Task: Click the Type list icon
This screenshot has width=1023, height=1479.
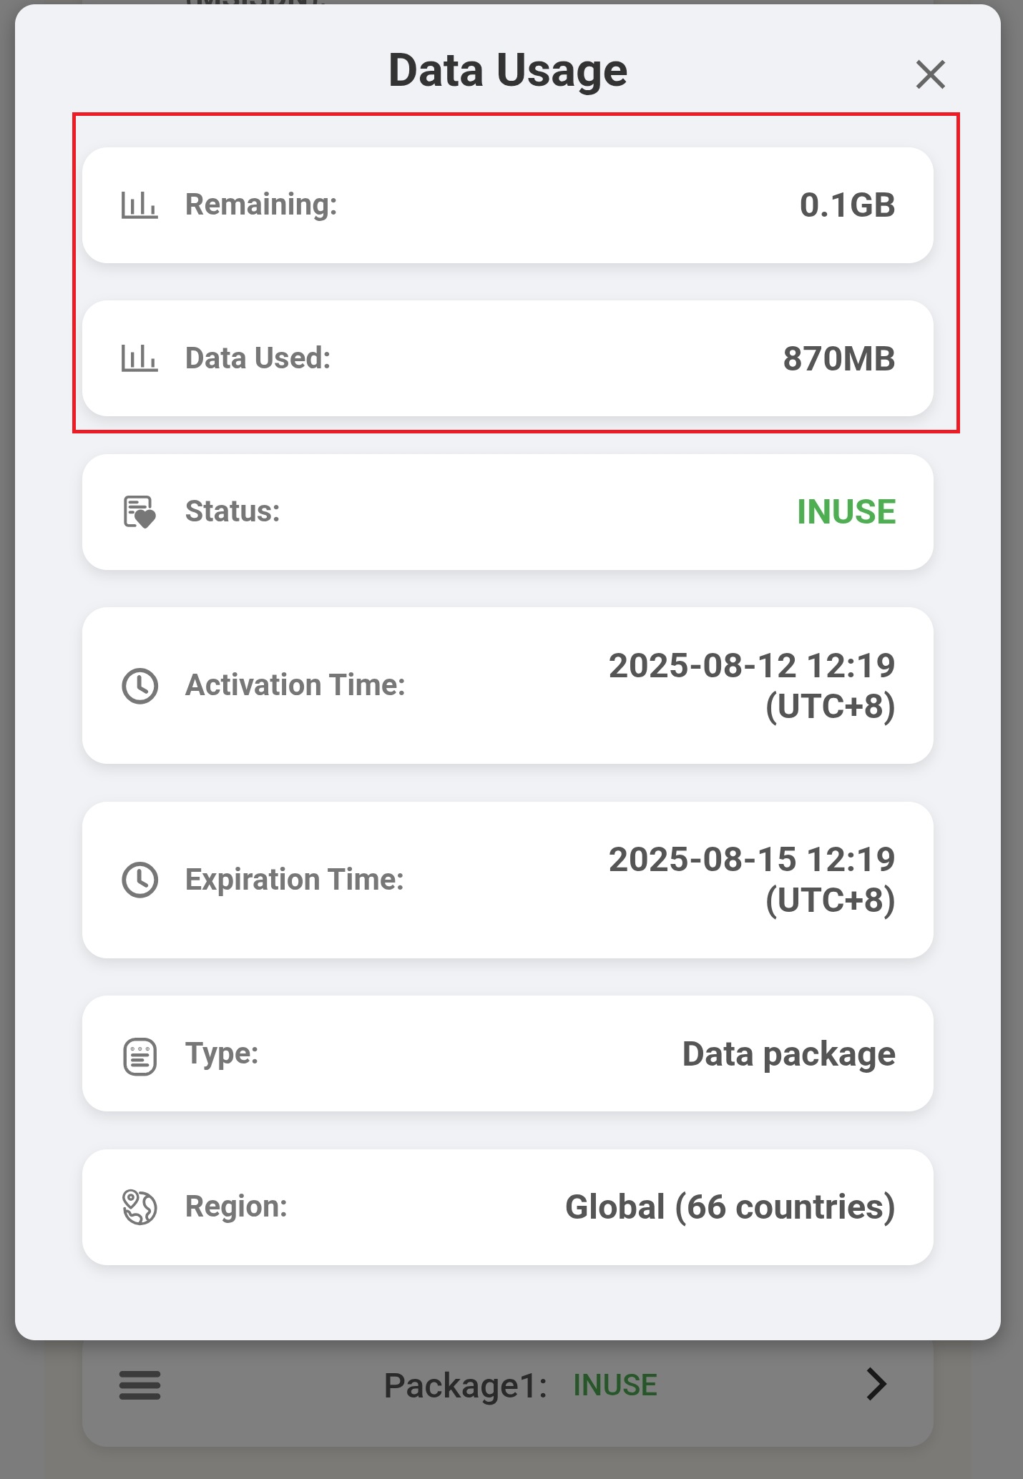Action: pyautogui.click(x=140, y=1056)
